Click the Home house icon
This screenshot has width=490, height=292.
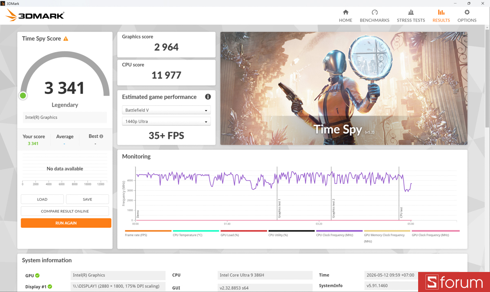click(345, 12)
